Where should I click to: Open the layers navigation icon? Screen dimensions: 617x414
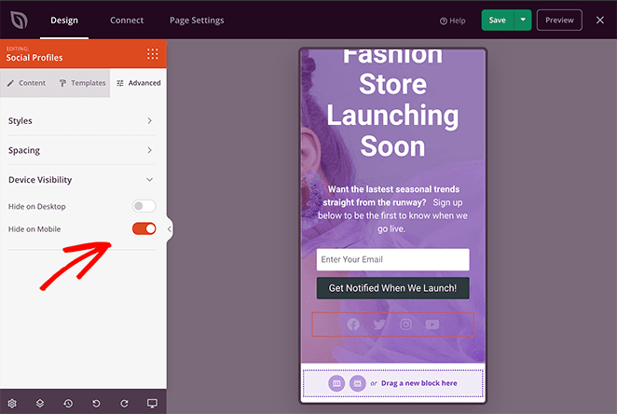point(40,403)
